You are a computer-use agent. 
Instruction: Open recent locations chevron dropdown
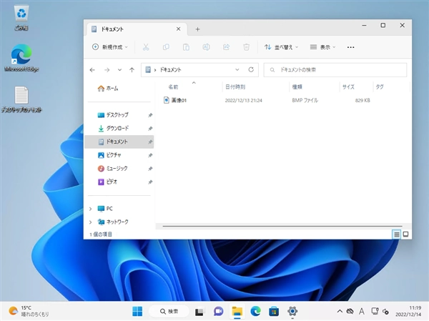(119, 70)
